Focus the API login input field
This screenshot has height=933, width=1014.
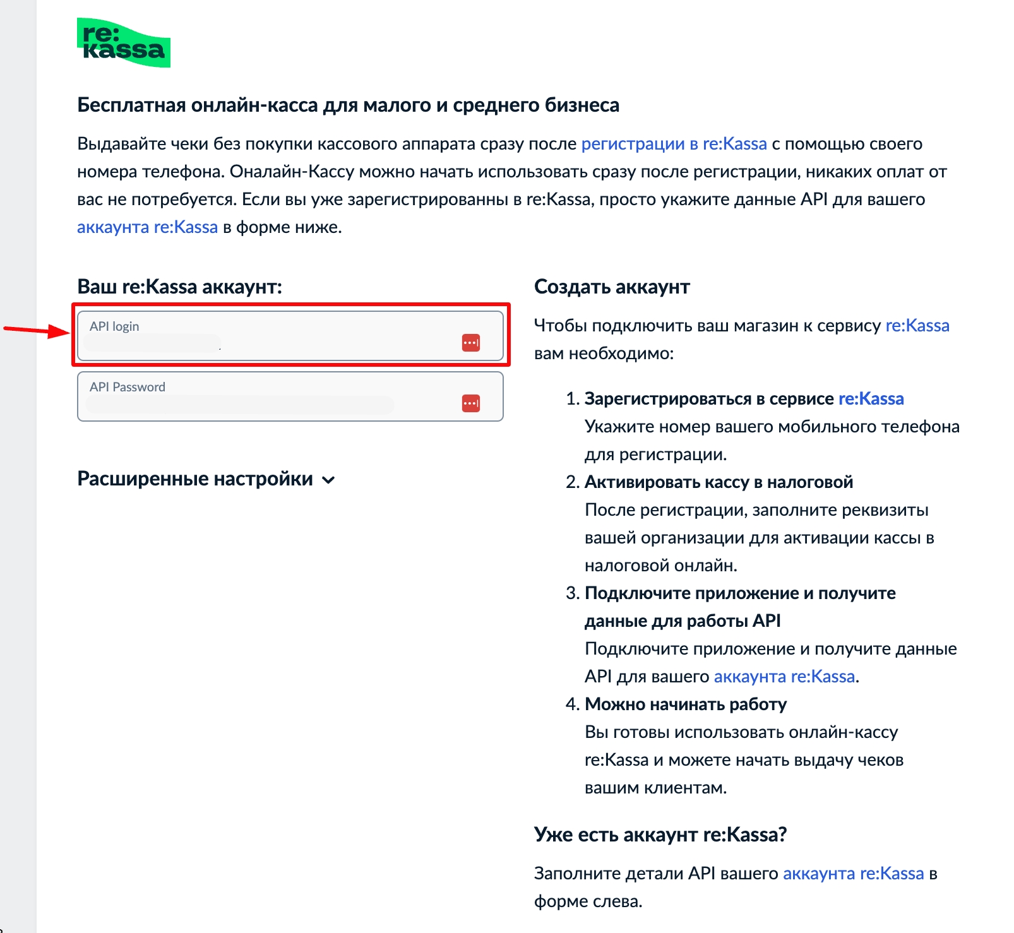coord(271,343)
